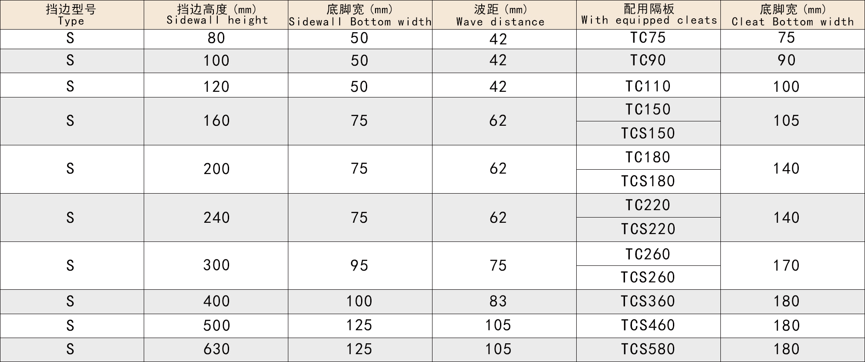
Task: Click the TCS360 cleat cell
Action: coord(648,301)
